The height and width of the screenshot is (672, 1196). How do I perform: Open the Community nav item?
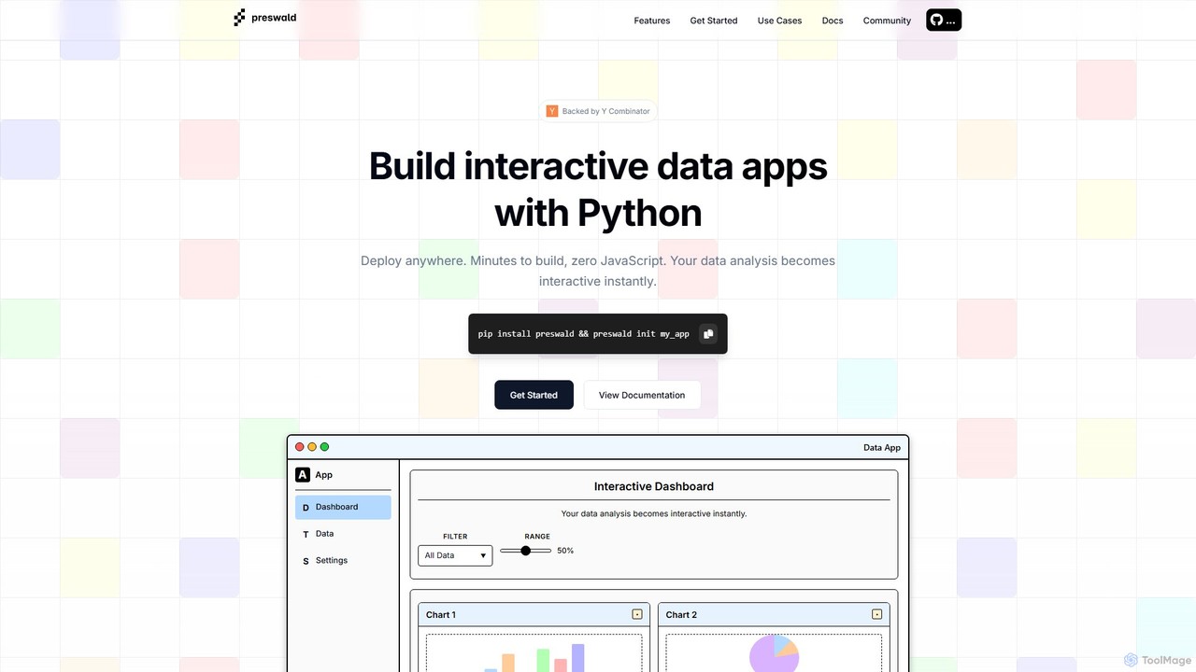pyautogui.click(x=887, y=21)
